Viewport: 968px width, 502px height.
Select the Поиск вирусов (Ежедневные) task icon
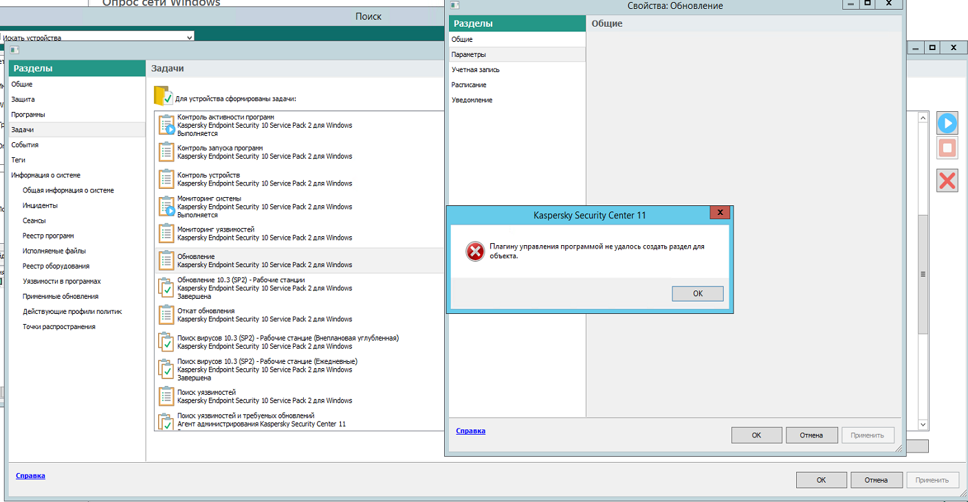pyautogui.click(x=166, y=369)
